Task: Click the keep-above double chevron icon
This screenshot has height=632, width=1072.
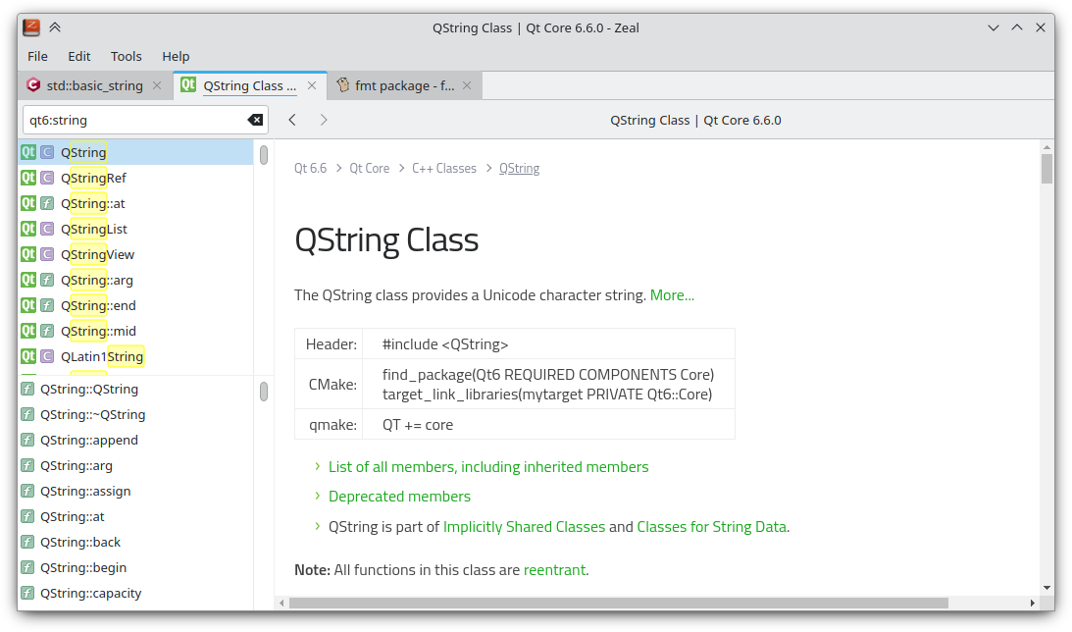Action: 55,27
